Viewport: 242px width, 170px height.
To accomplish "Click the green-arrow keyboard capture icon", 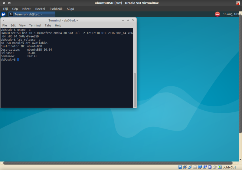I will click(220, 167).
